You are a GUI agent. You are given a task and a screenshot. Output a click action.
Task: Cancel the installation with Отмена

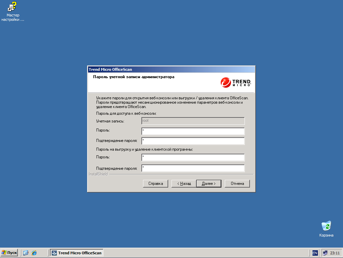[237, 184]
